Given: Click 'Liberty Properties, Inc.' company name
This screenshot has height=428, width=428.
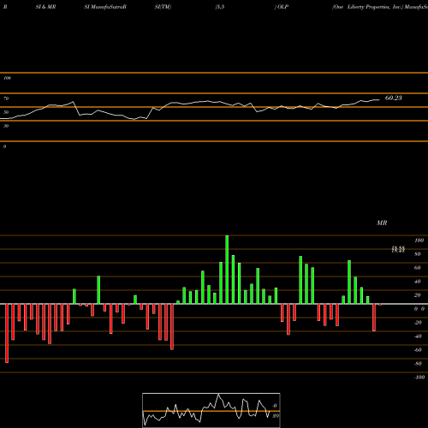Looking at the screenshot, I should pyautogui.click(x=375, y=7).
